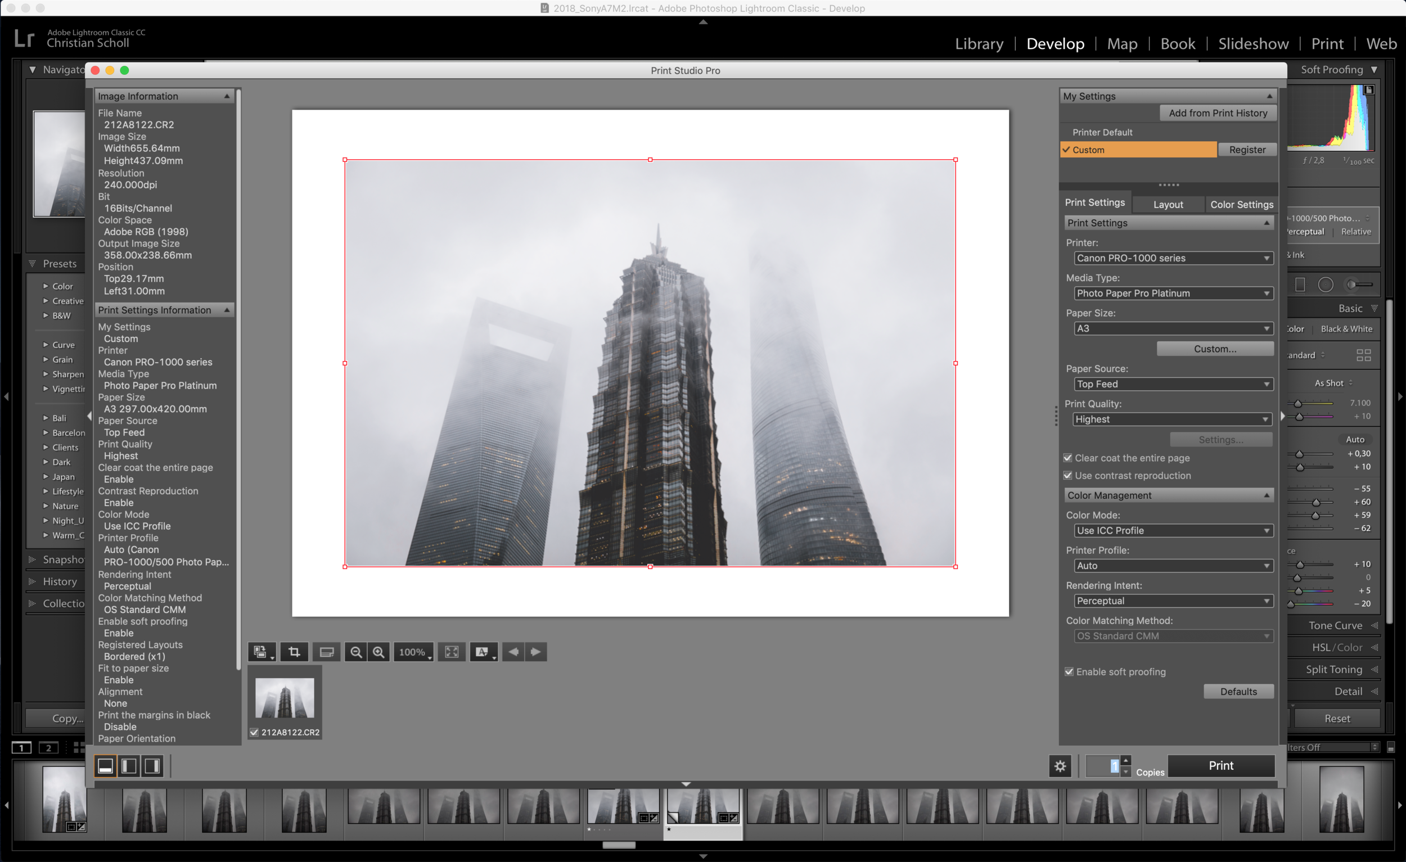Select the crop tool in Print Studio Pro
The height and width of the screenshot is (862, 1406).
pos(294,652)
